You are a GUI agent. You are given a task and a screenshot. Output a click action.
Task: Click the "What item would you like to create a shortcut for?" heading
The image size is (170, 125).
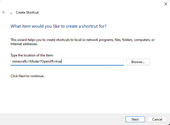pyautogui.click(x=58, y=26)
